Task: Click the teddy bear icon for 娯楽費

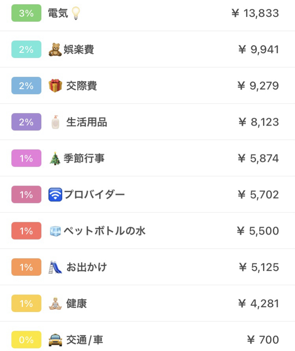Action: coord(55,50)
